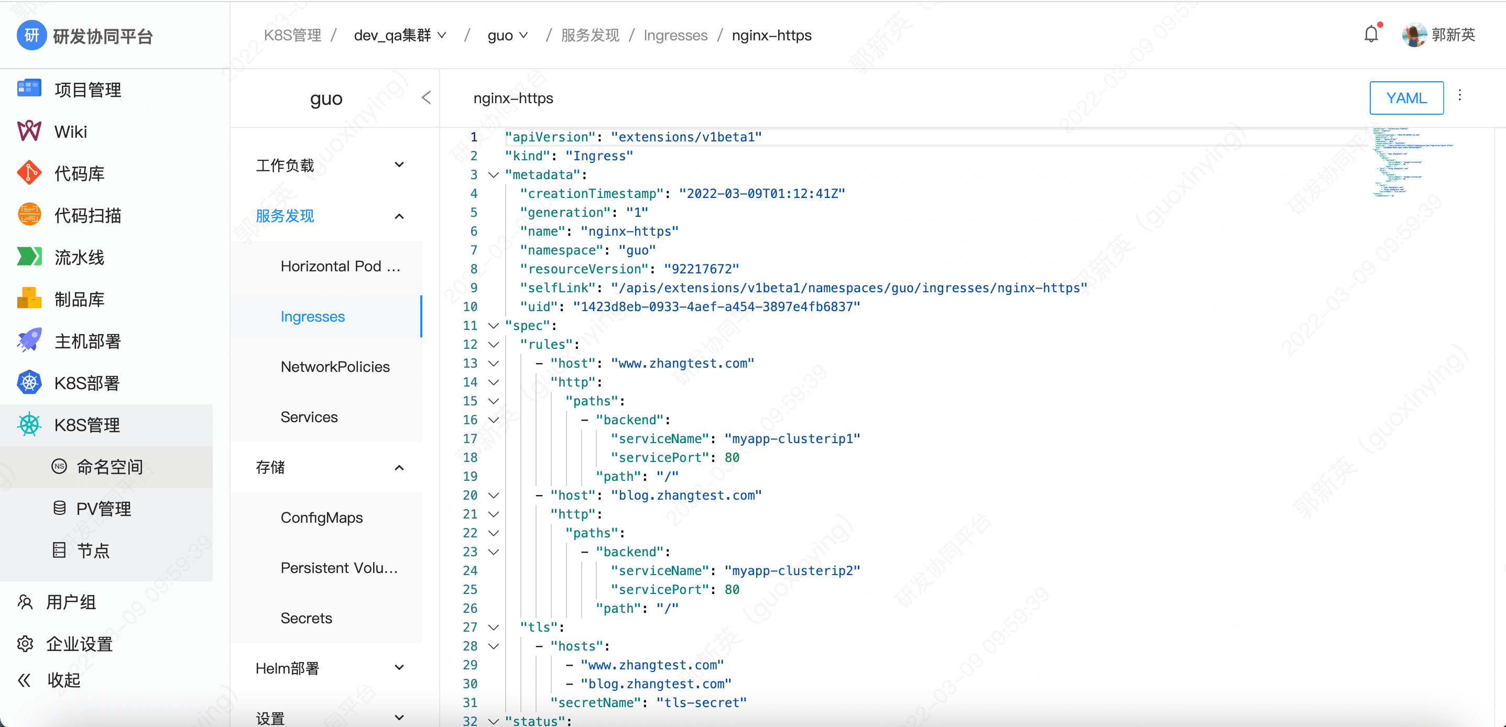Viewport: 1506px width, 727px height.
Task: Go to Ingresses breadcrumb link
Action: pos(675,35)
